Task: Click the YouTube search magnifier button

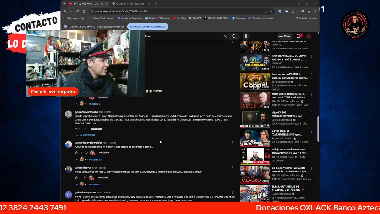Action: (234, 36)
